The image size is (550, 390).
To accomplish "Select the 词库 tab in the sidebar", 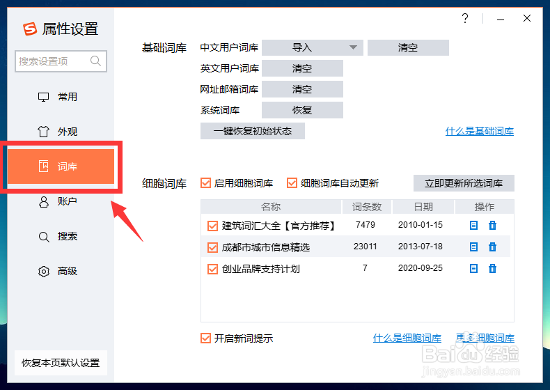I will (x=61, y=166).
